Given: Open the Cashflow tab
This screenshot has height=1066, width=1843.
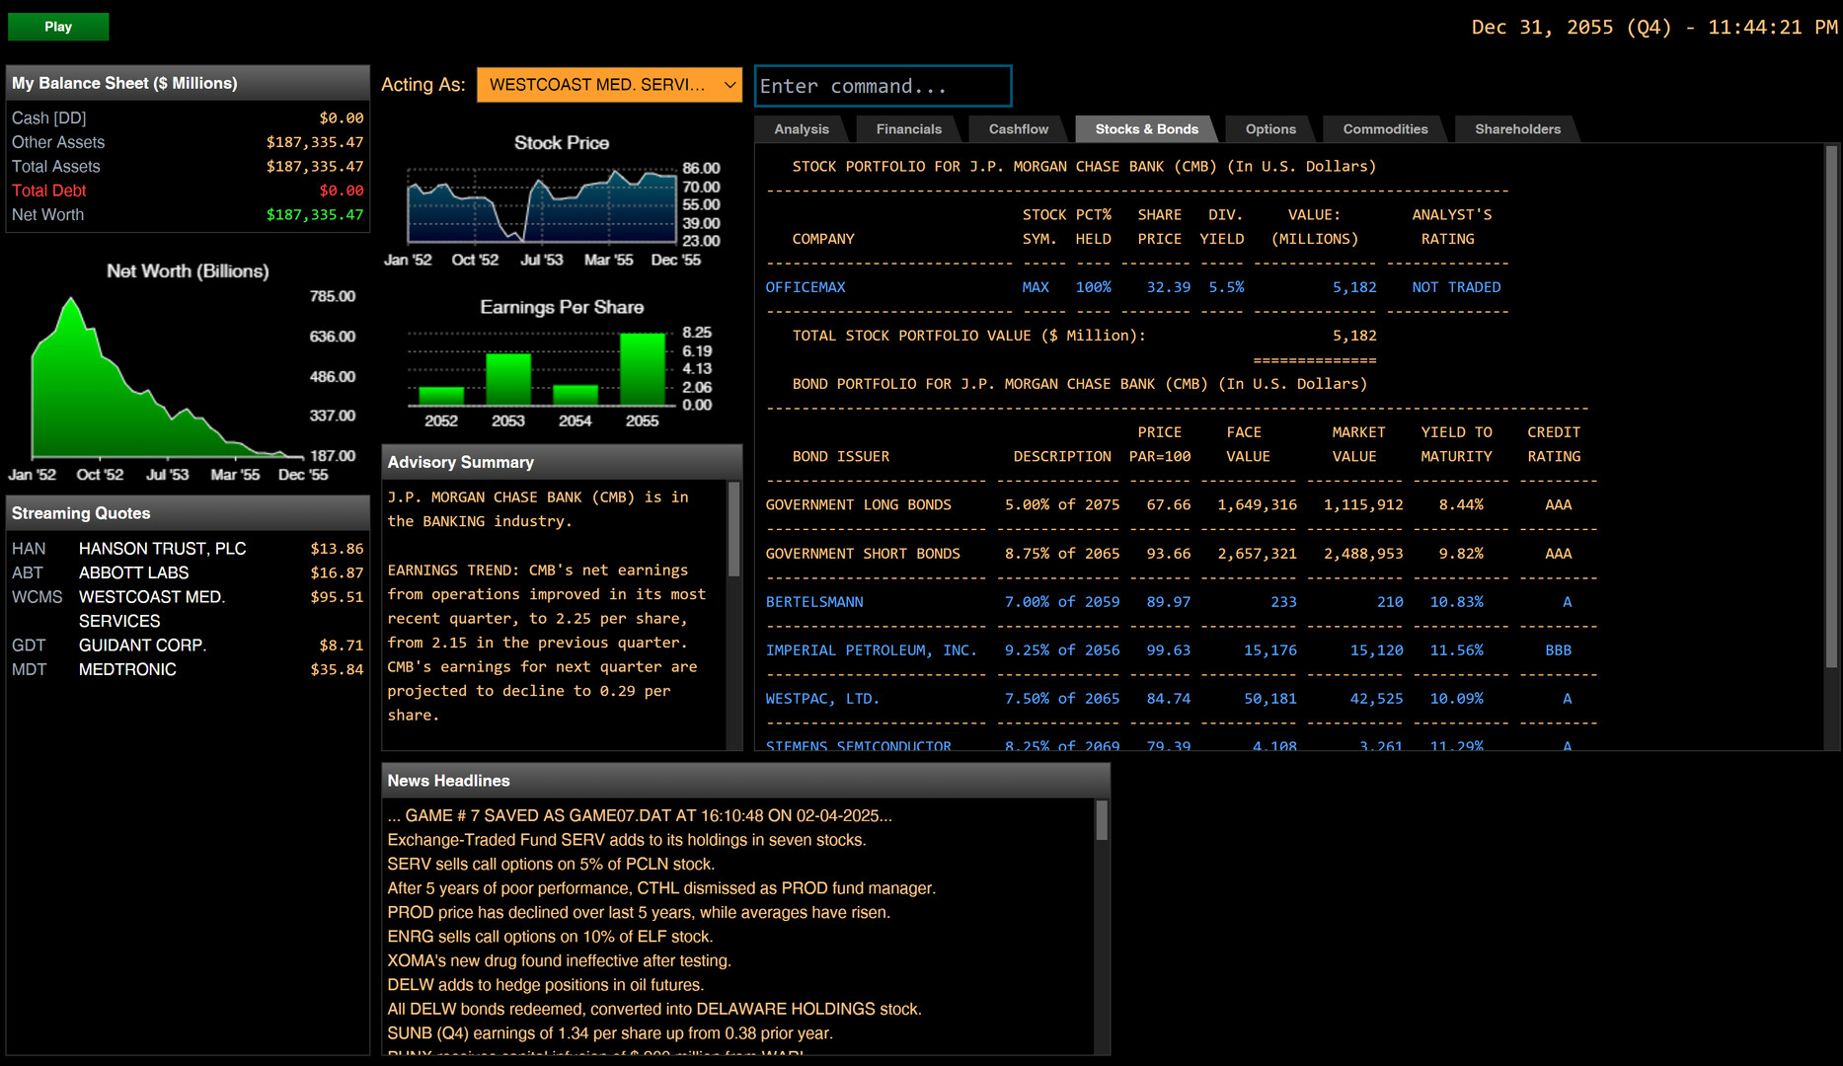Looking at the screenshot, I should pos(1018,129).
